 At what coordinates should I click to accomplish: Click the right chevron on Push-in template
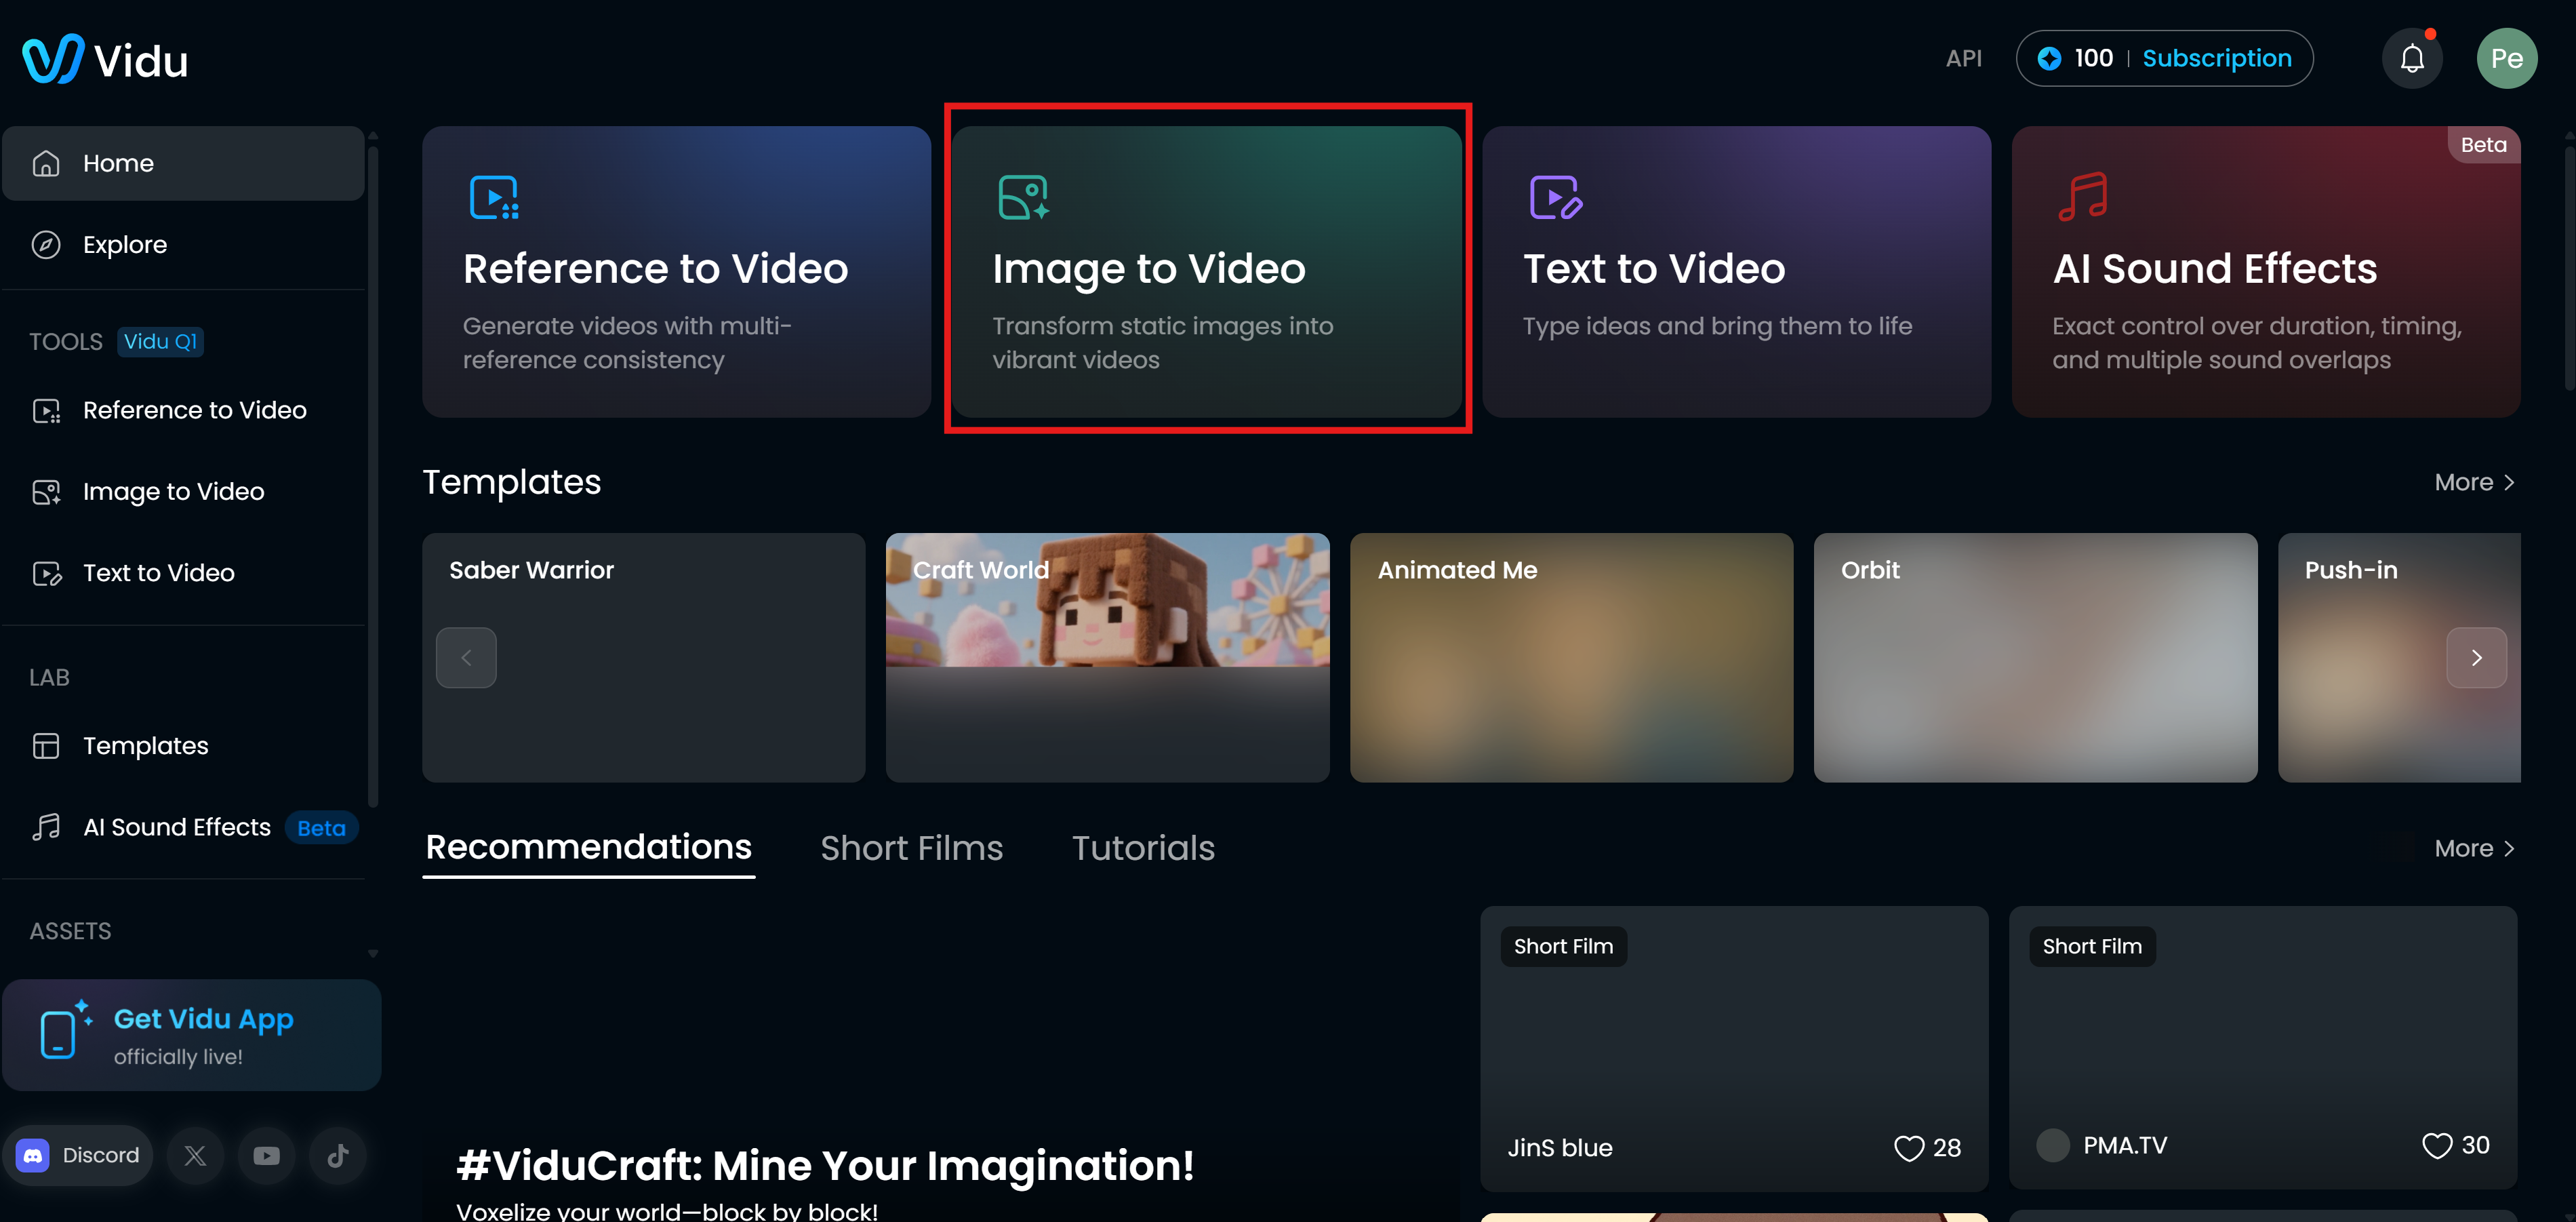coord(2477,657)
